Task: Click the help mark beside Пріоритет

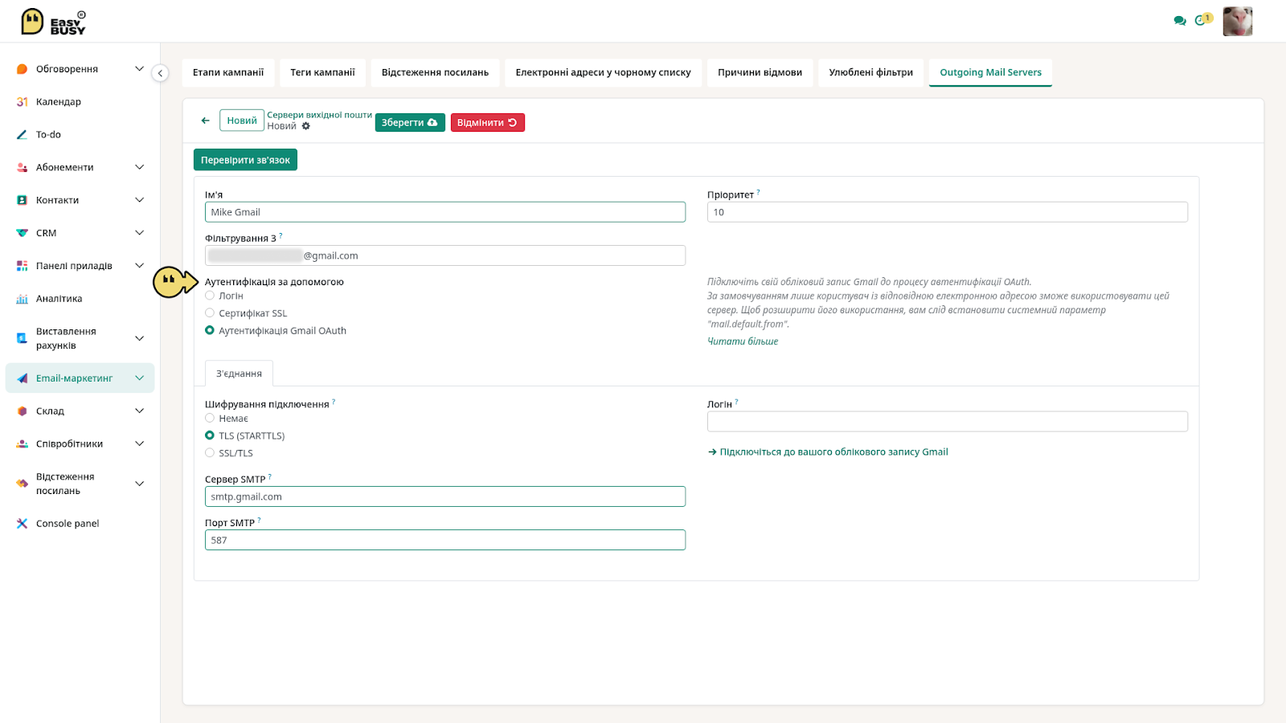Action: click(758, 192)
